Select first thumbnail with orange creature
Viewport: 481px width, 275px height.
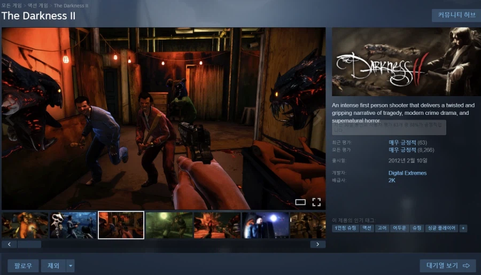25,225
